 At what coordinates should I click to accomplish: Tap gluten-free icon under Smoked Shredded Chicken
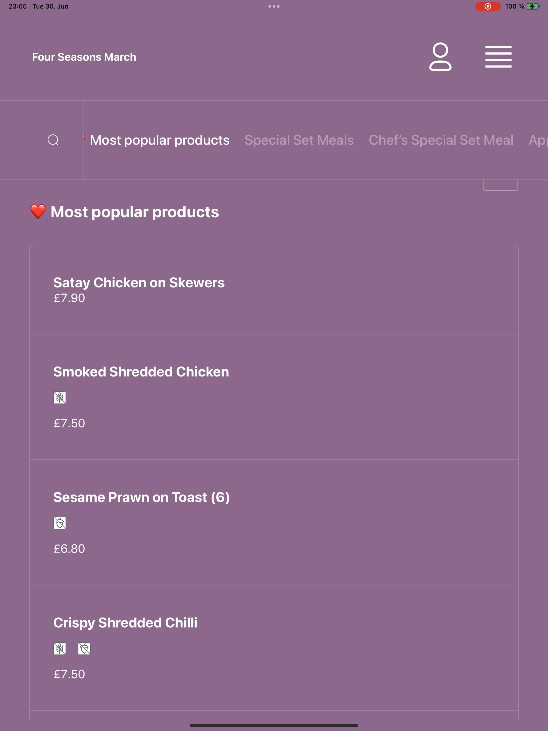[59, 397]
